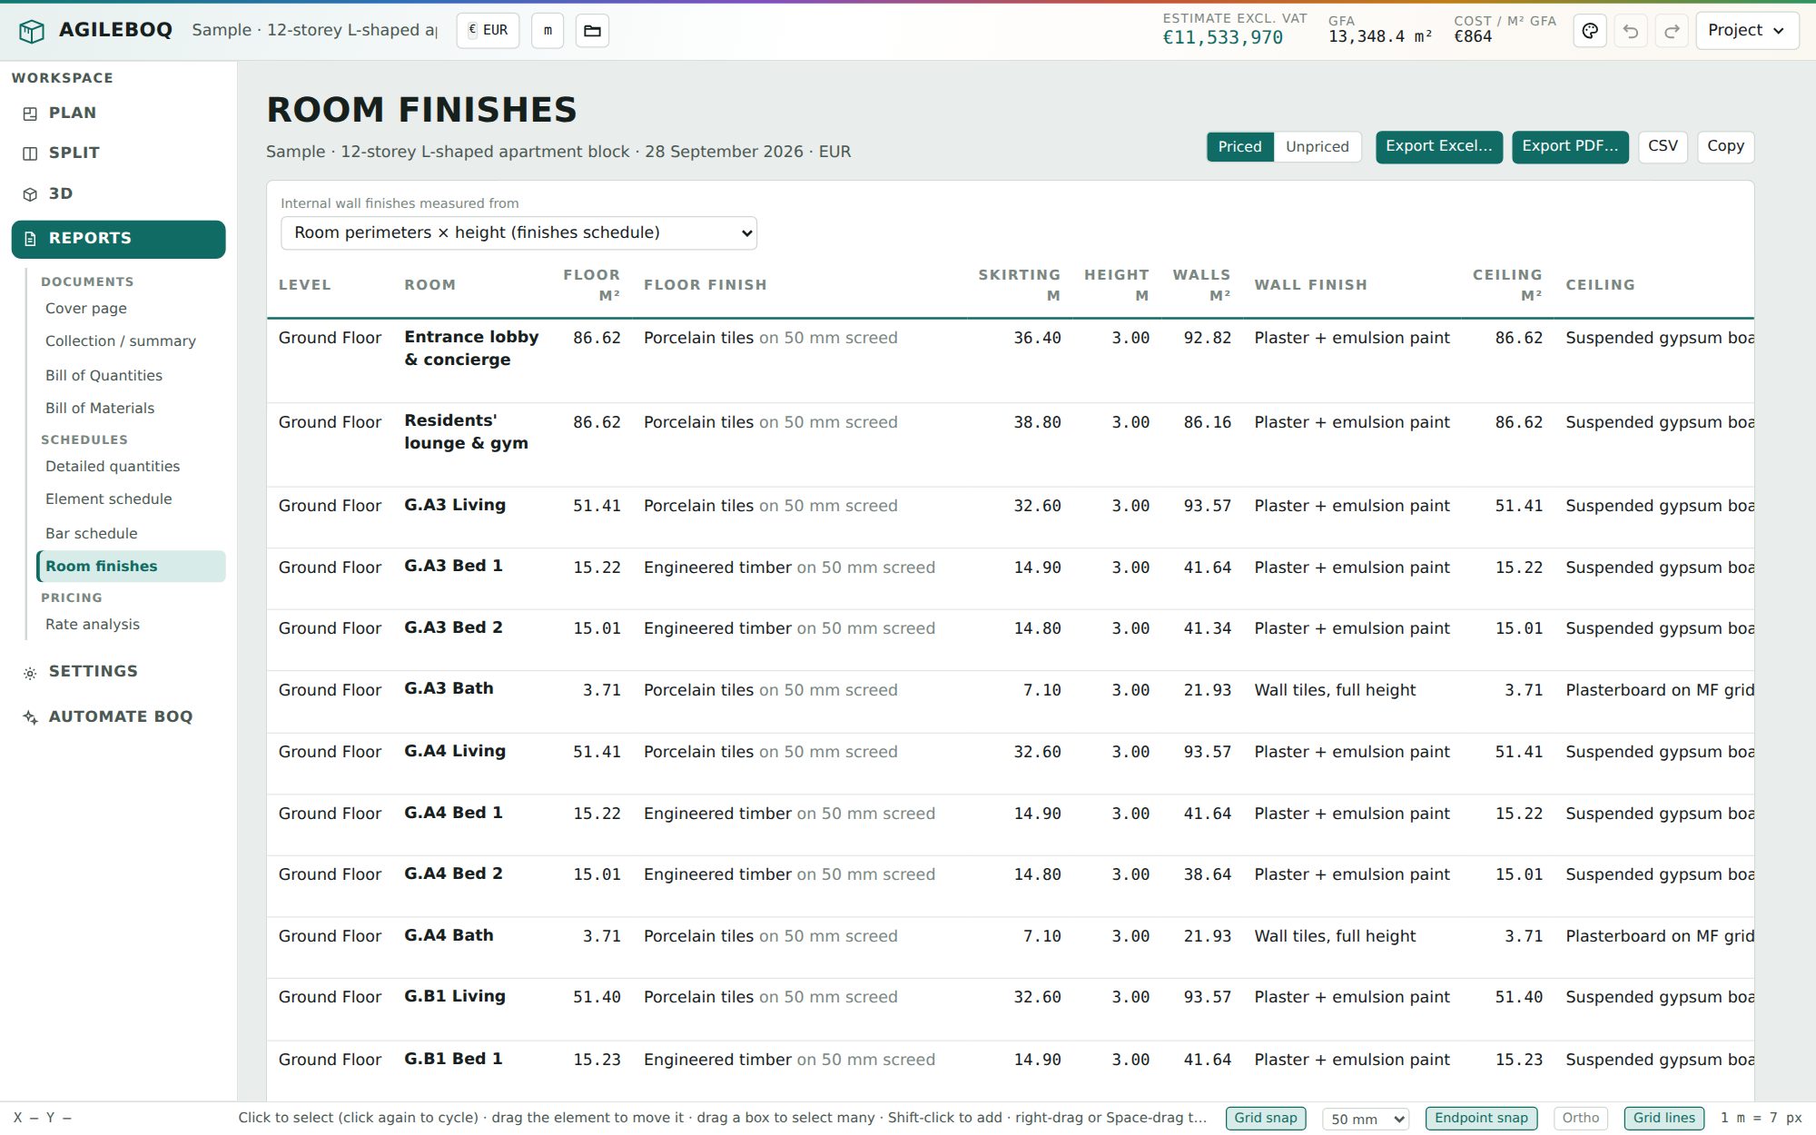
Task: Open the wall finishes measurement dropdown
Action: [x=518, y=232]
